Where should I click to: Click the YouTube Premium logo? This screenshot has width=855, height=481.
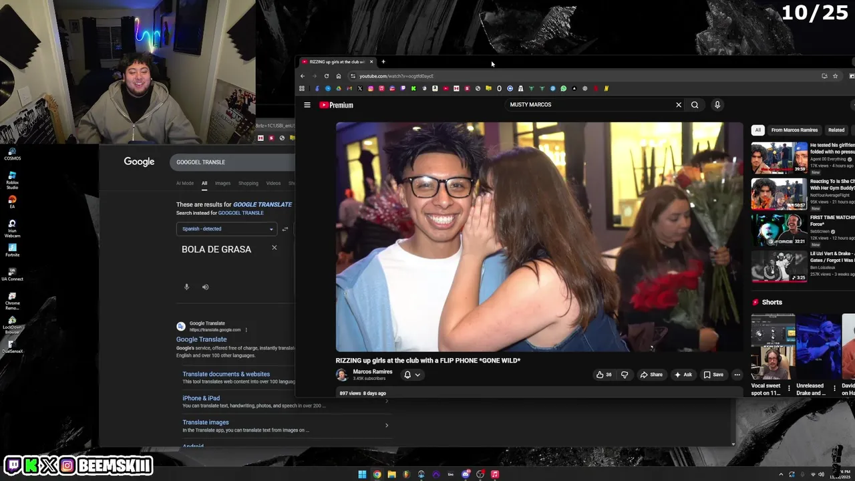pos(336,105)
